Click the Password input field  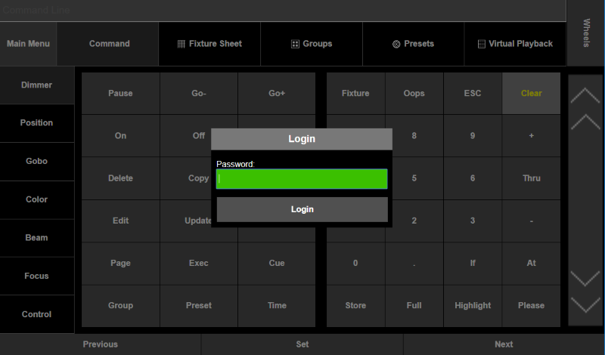click(302, 179)
